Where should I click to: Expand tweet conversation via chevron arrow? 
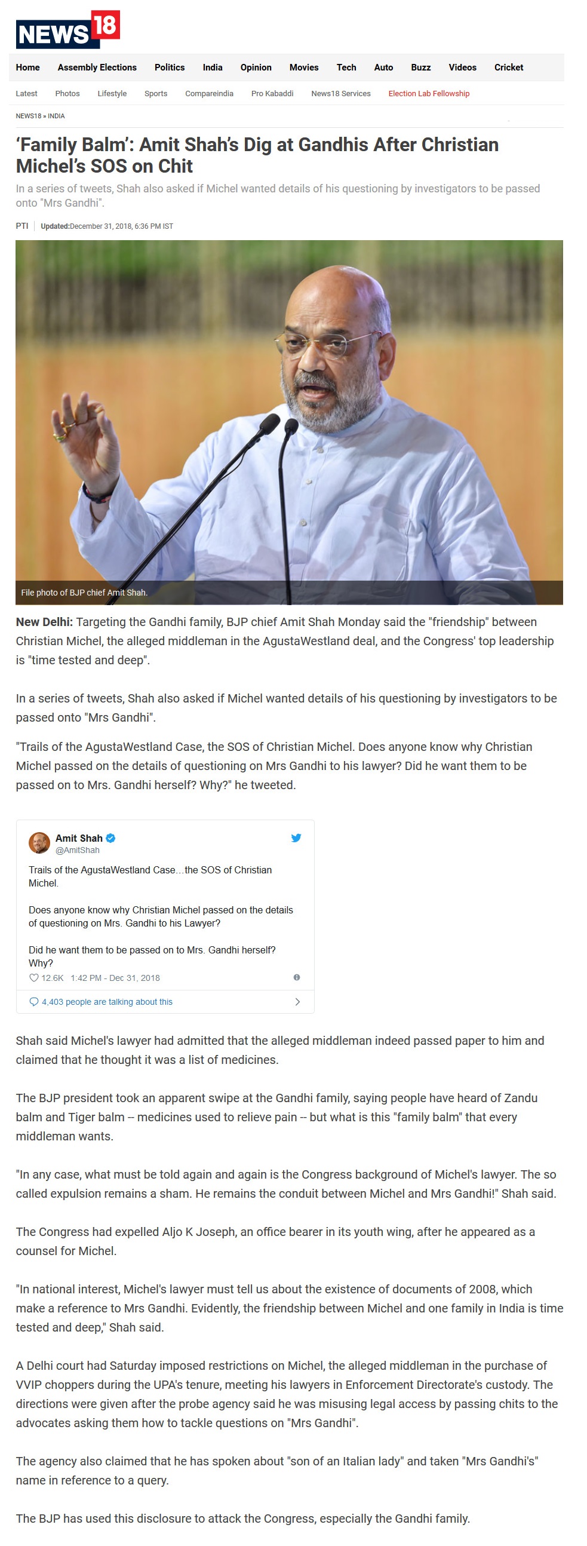(298, 1002)
